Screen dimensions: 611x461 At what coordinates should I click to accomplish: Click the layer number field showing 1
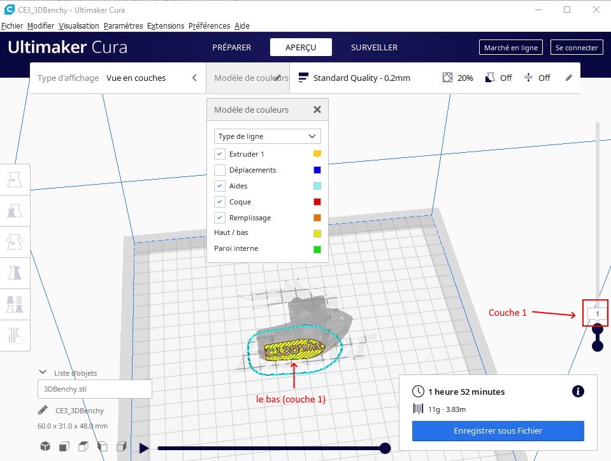[596, 313]
